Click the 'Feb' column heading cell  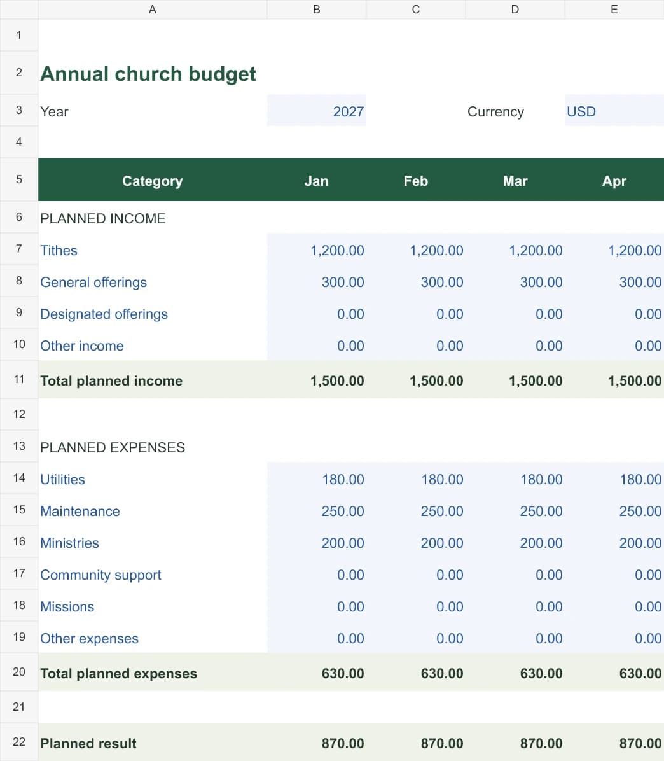(x=416, y=179)
